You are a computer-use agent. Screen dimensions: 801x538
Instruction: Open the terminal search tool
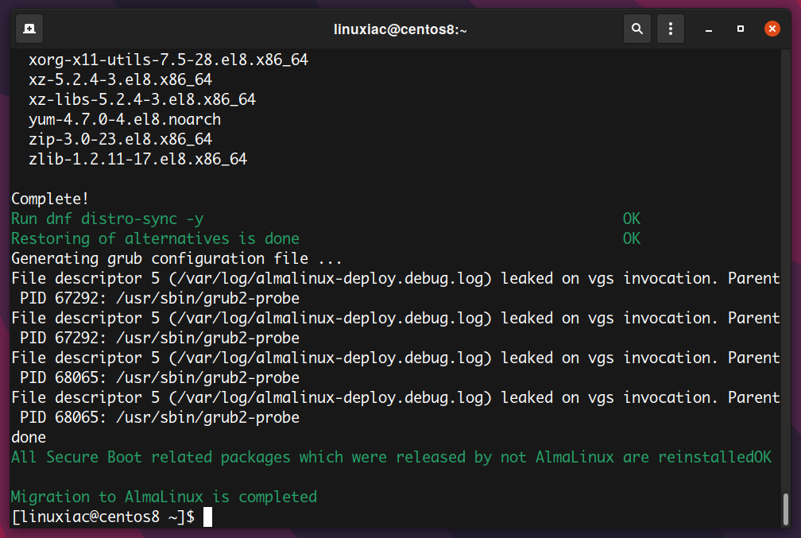(637, 29)
